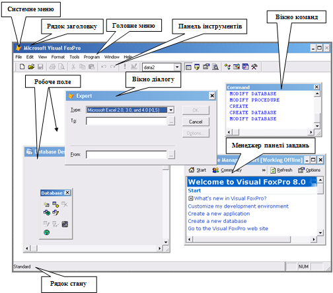This screenshot has height=293, width=333.
Task: Click New Remote View icon in Database toolbar
Action: (47, 212)
